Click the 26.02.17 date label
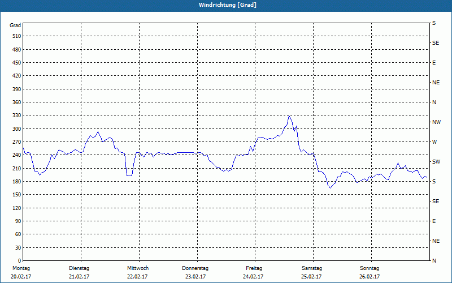The width and height of the screenshot is (452, 283). (x=370, y=277)
